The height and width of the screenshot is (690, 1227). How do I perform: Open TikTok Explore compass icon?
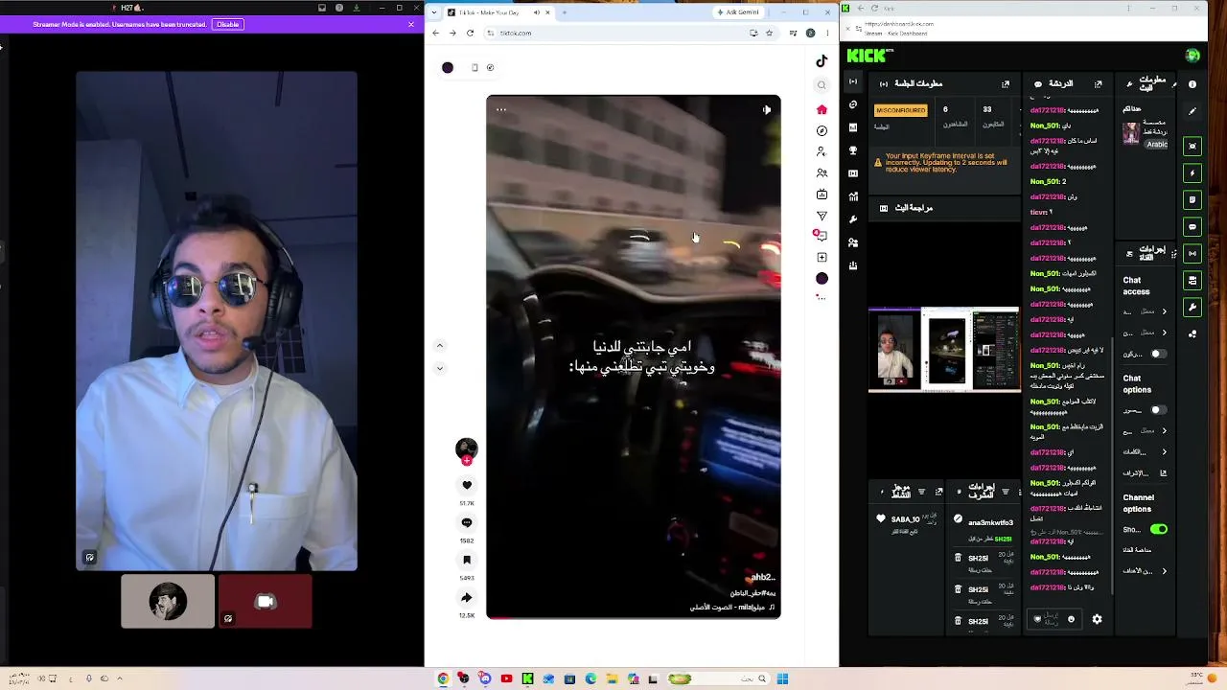pos(822,130)
